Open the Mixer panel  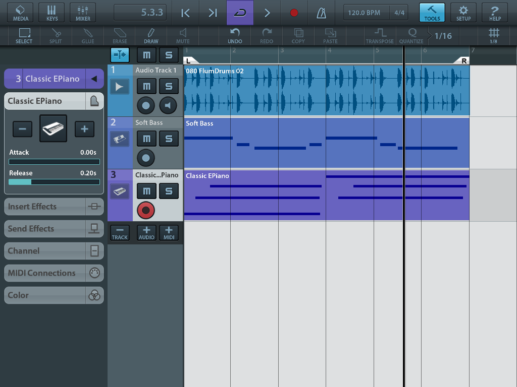[83, 13]
